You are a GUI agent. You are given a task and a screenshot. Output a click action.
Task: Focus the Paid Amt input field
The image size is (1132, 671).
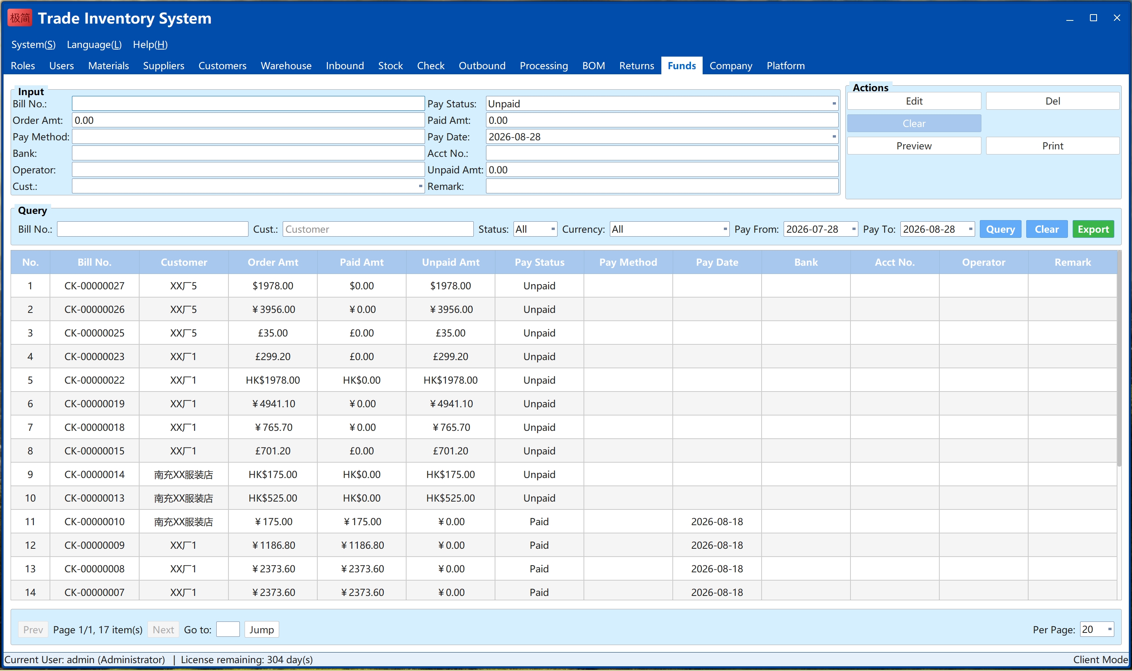(x=662, y=120)
